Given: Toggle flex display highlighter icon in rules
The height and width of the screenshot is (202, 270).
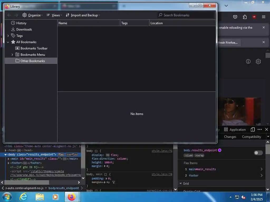Looking at the screenshot, I should (108, 155).
